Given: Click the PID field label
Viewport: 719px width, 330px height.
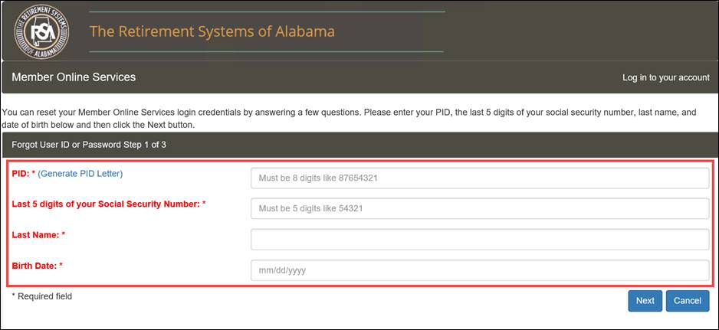Looking at the screenshot, I should [21, 174].
